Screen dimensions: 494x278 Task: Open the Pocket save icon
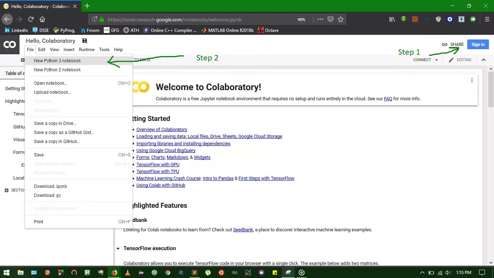pos(331,19)
